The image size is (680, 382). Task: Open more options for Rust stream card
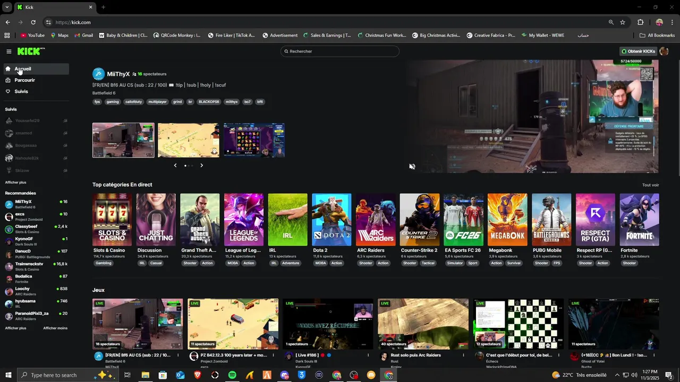tap(464, 355)
